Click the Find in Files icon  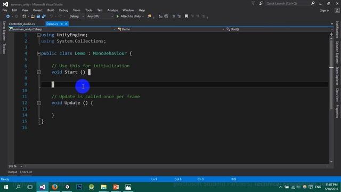[149, 17]
